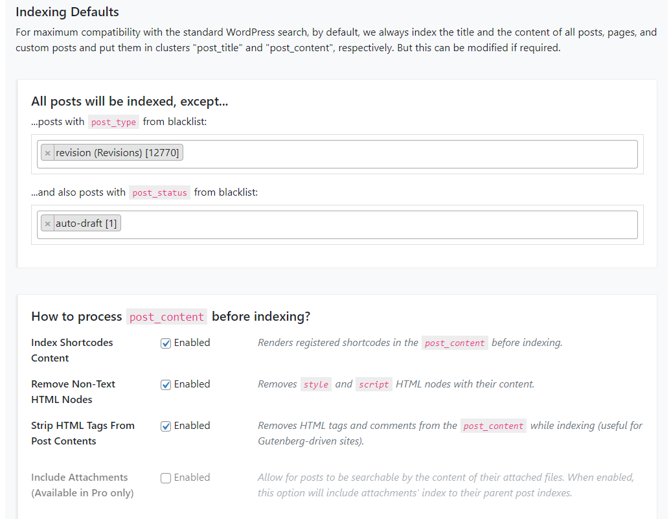The image size is (671, 519).
Task: Click inside the post_status blacklist field
Action: [x=337, y=225]
